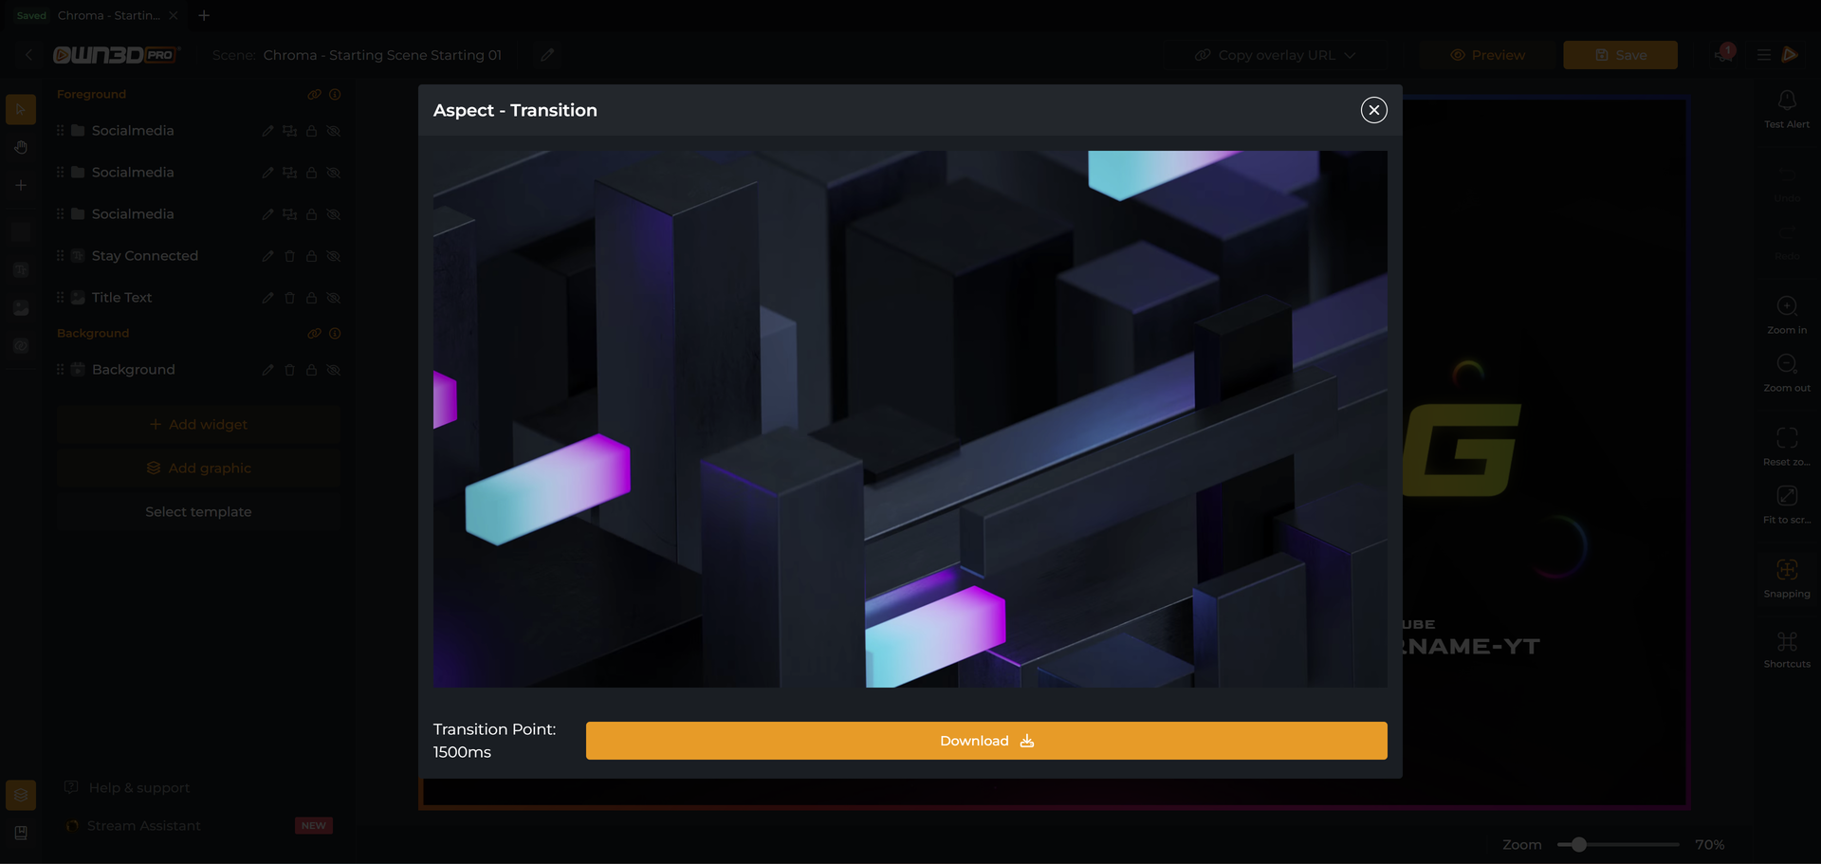Rename the scene with the pencil icon
The image size is (1821, 864).
547,55
